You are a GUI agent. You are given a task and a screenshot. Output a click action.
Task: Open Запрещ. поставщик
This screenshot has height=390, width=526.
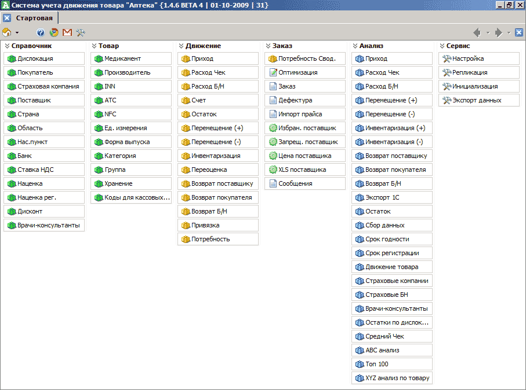pos(305,142)
